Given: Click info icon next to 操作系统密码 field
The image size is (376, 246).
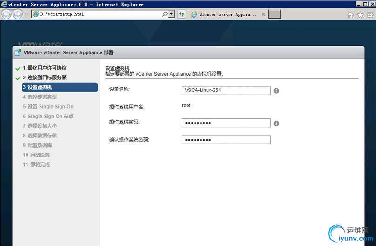Looking at the screenshot, I should pyautogui.click(x=276, y=123).
